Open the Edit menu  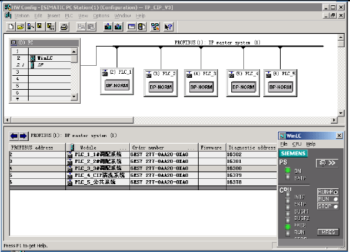38,15
